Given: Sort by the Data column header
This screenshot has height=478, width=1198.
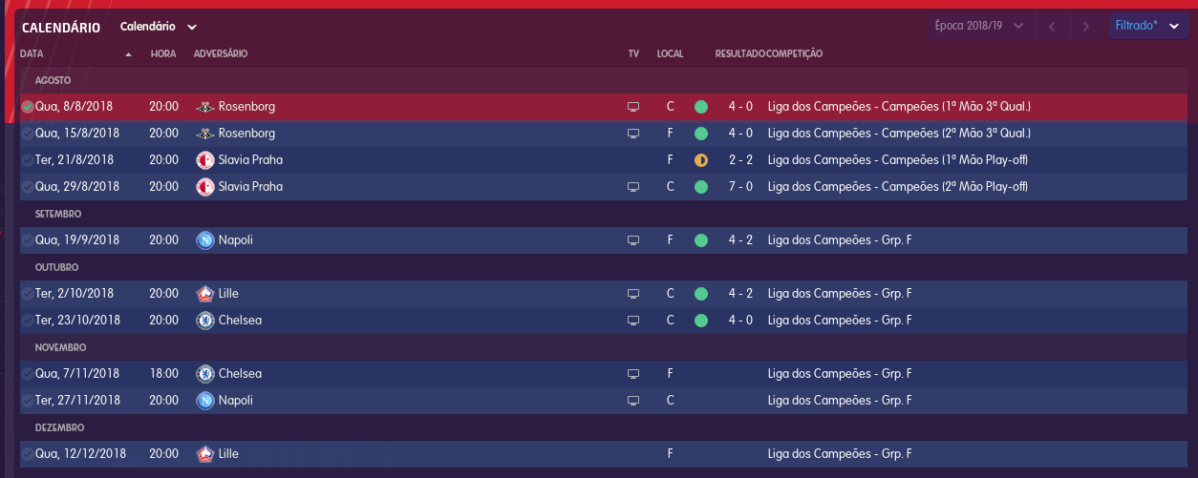Looking at the screenshot, I should [x=32, y=53].
